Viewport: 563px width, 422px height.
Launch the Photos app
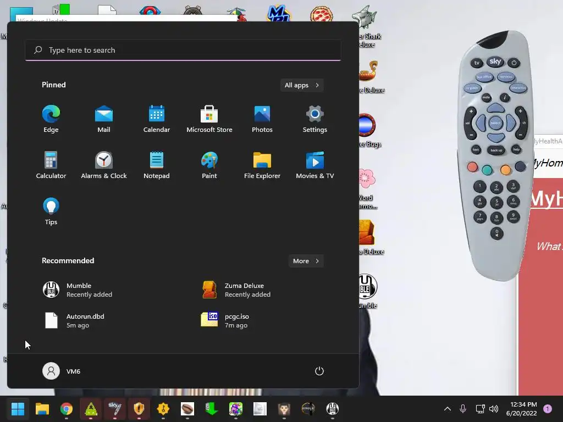pos(262,119)
